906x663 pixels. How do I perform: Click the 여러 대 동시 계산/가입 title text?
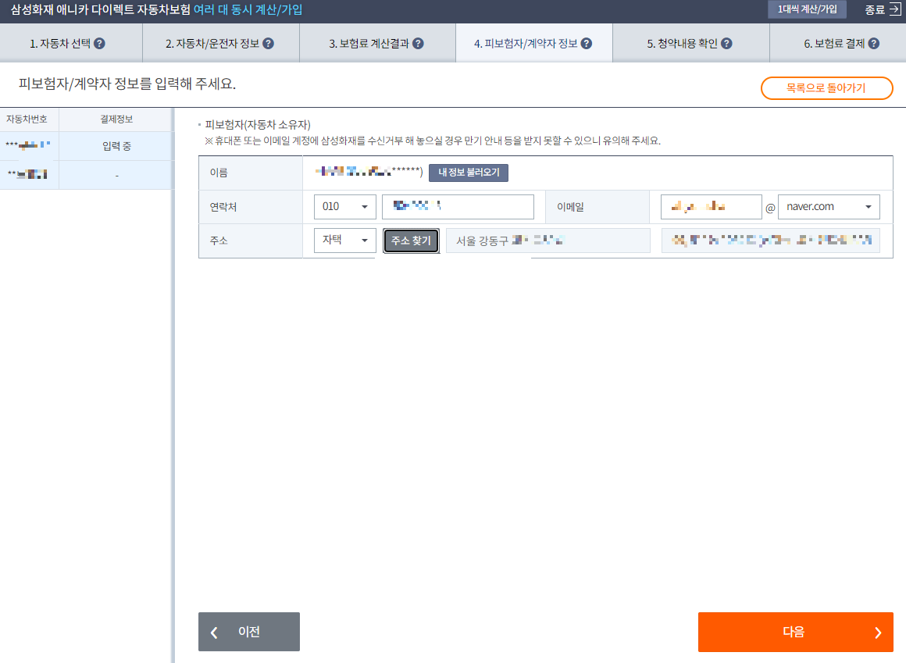(248, 9)
